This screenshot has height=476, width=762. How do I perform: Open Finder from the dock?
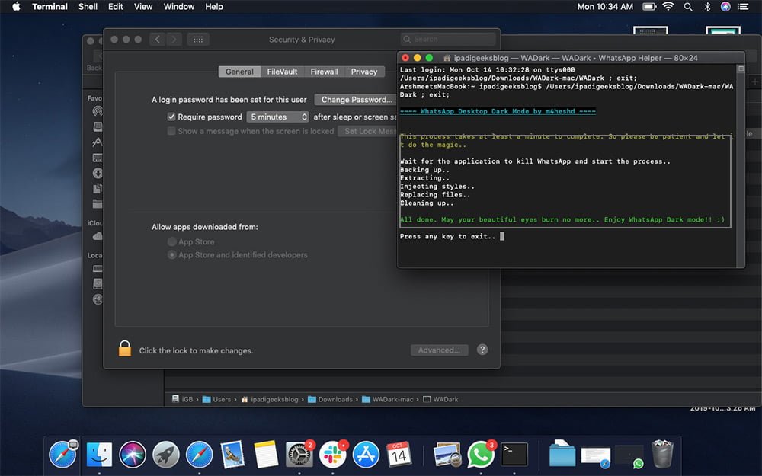[x=98, y=455]
